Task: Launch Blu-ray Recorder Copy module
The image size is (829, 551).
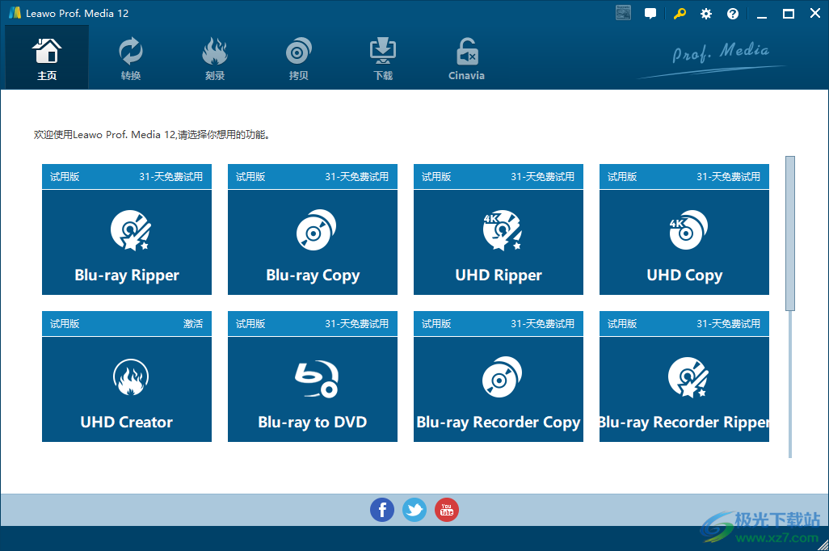Action: (x=498, y=389)
